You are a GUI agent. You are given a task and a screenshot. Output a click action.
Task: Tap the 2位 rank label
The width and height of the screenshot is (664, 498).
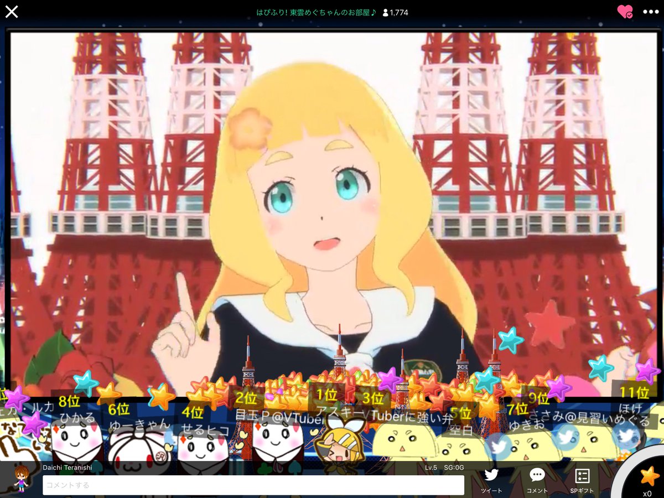point(246,398)
